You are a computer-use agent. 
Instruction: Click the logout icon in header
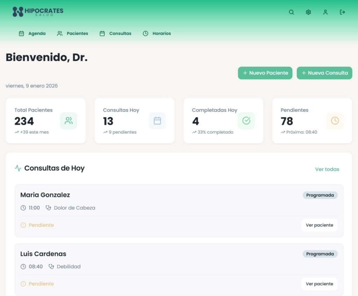pos(342,12)
